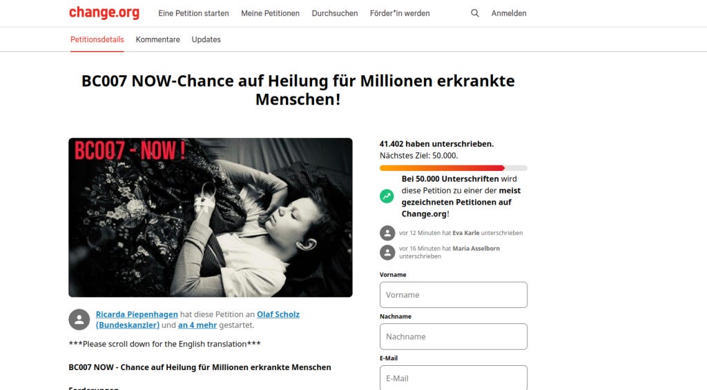Image resolution: width=707 pixels, height=390 pixels.
Task: Click Ricarda Piepenhagen's profile avatar icon
Action: coord(79,320)
